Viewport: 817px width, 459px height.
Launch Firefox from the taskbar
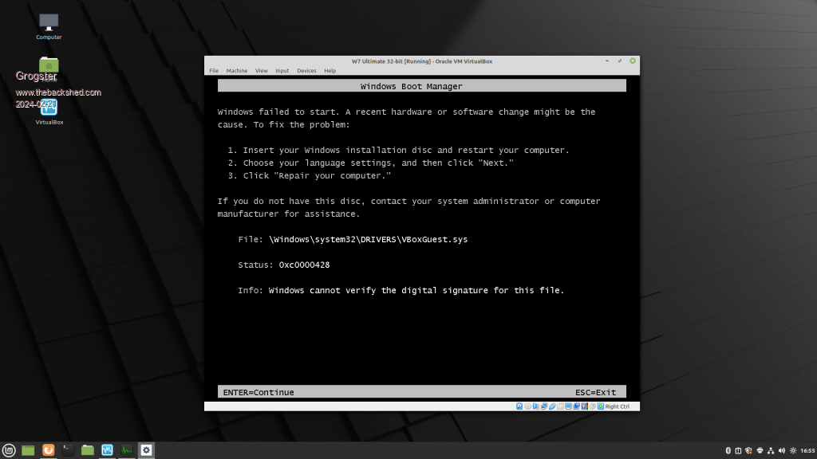point(48,450)
